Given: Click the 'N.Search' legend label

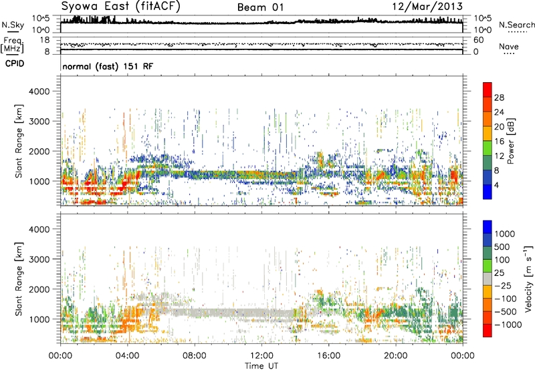Looking at the screenshot, I should tap(517, 25).
